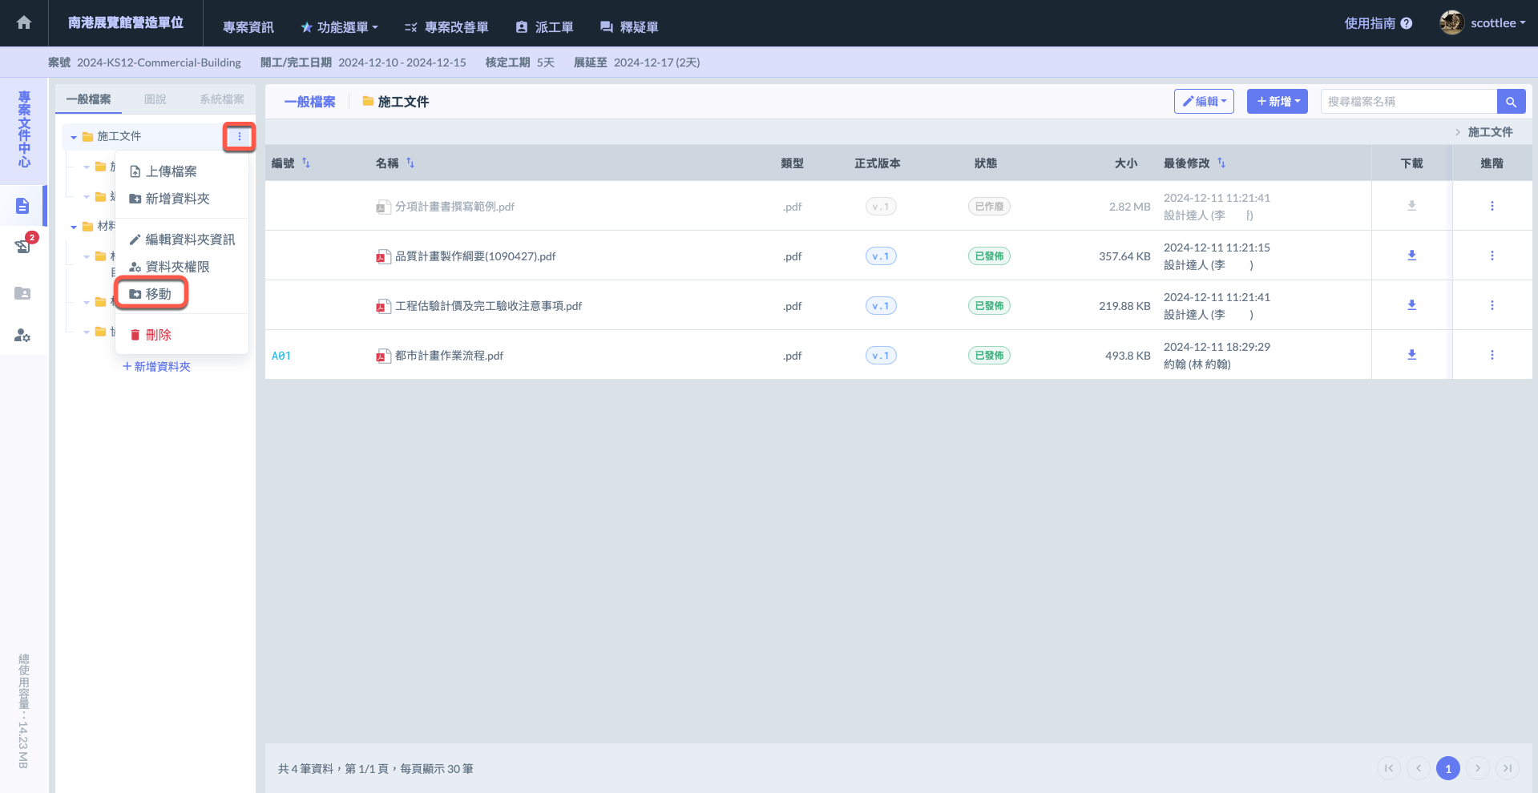Open the 新增 dropdown button
Viewport: 1538px width, 793px height.
pos(1278,102)
